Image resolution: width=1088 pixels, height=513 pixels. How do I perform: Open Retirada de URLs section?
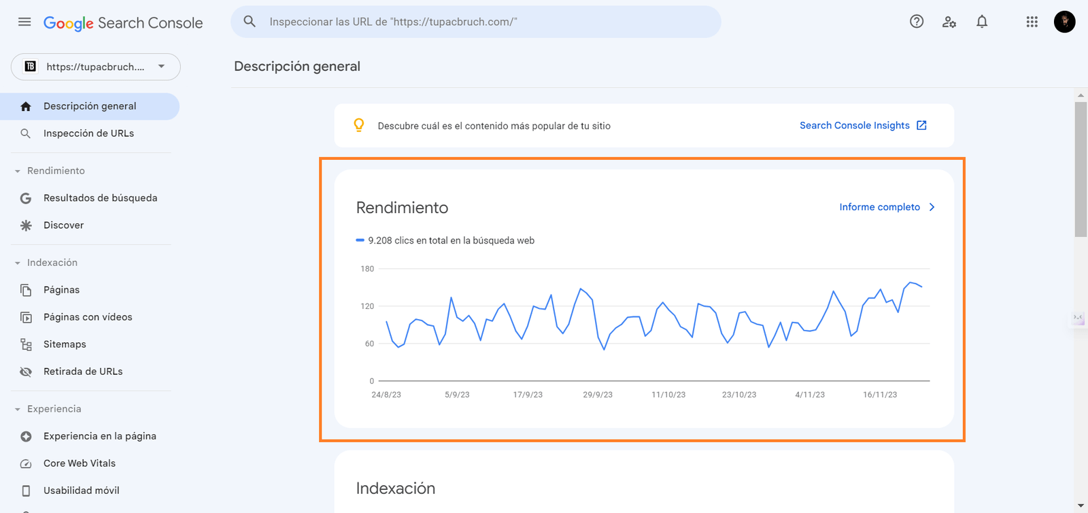coord(83,371)
